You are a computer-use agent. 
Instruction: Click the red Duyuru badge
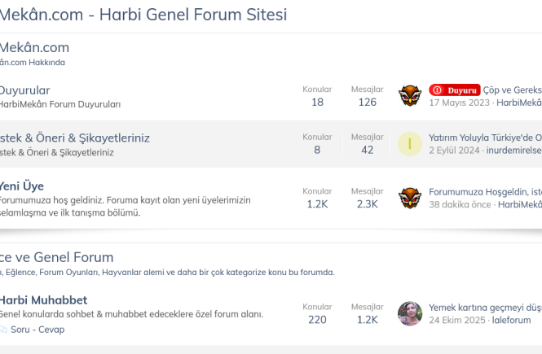(454, 90)
